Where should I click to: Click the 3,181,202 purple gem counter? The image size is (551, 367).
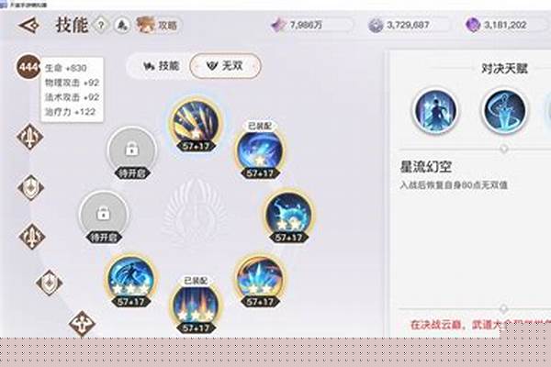(x=505, y=25)
